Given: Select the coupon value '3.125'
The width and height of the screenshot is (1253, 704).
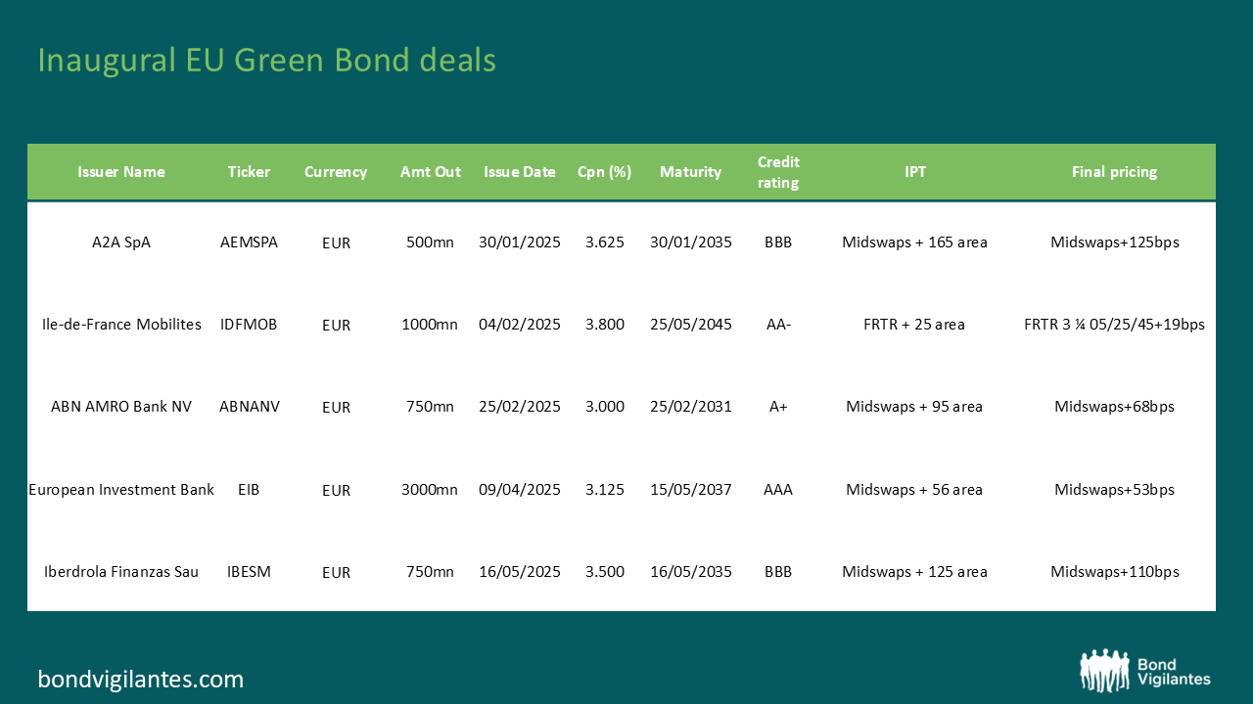Looking at the screenshot, I should coord(605,490).
